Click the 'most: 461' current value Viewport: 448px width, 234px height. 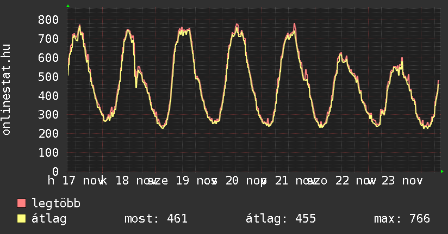156,219
